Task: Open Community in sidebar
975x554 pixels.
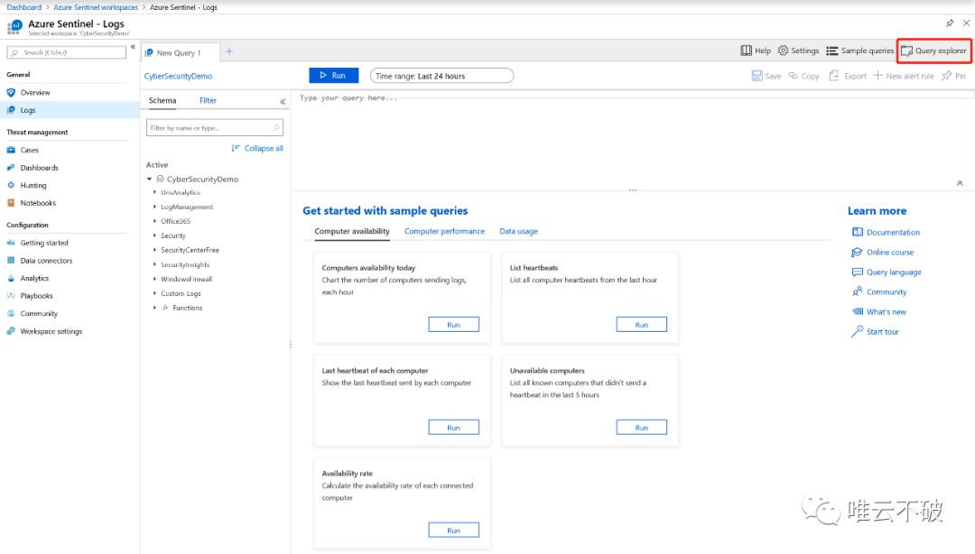Action: tap(39, 314)
